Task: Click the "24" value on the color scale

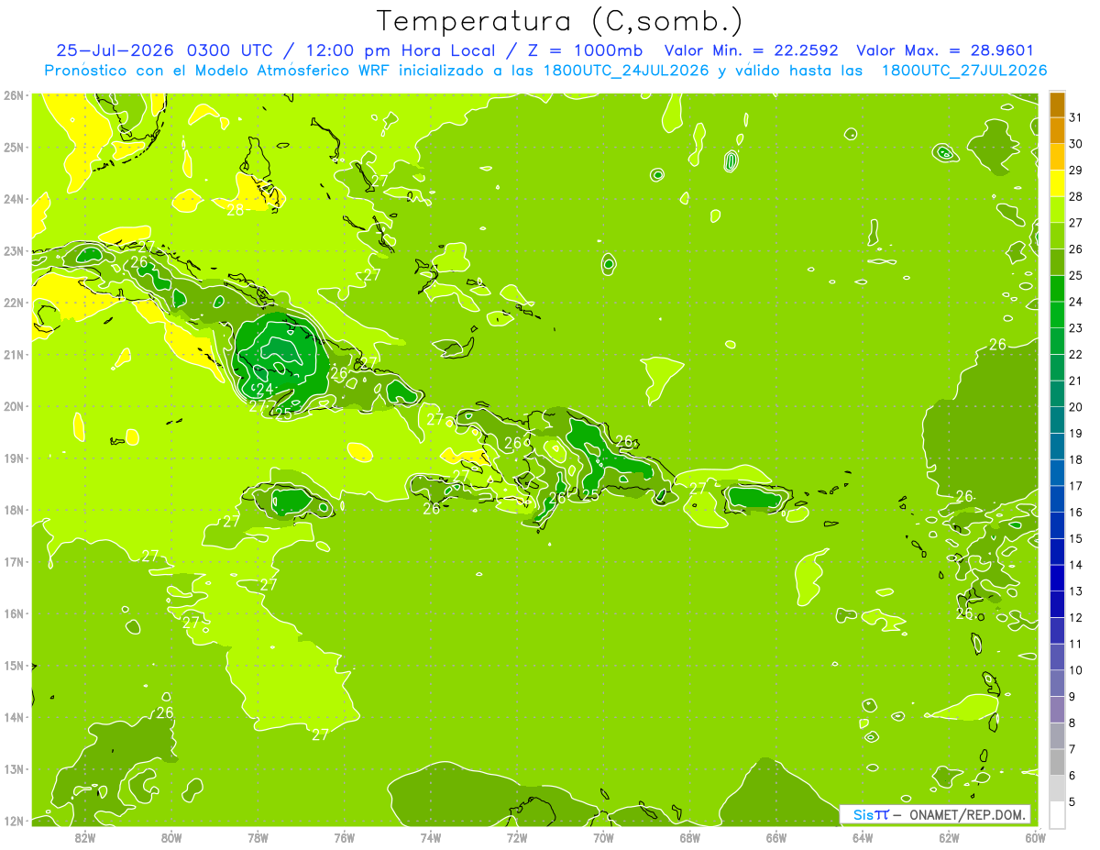Action: [1076, 302]
